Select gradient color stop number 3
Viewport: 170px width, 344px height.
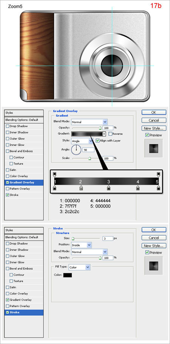(x=108, y=188)
